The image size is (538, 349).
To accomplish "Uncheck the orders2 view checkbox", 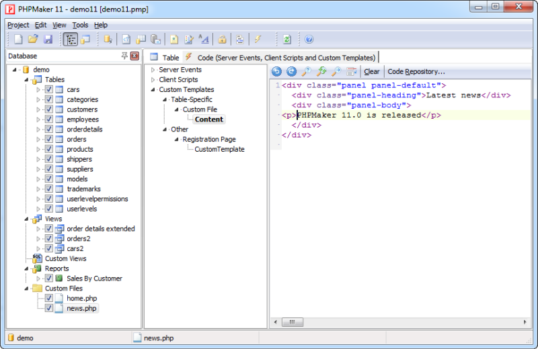I will [x=48, y=238].
